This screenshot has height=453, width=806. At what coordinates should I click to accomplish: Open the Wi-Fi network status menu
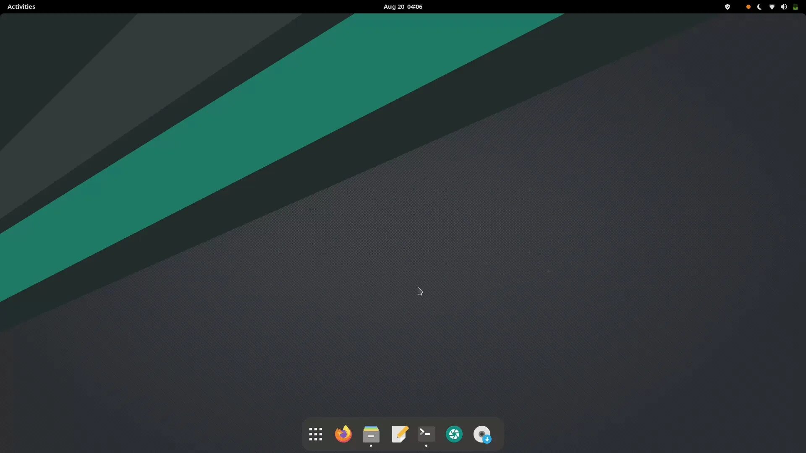tap(772, 7)
